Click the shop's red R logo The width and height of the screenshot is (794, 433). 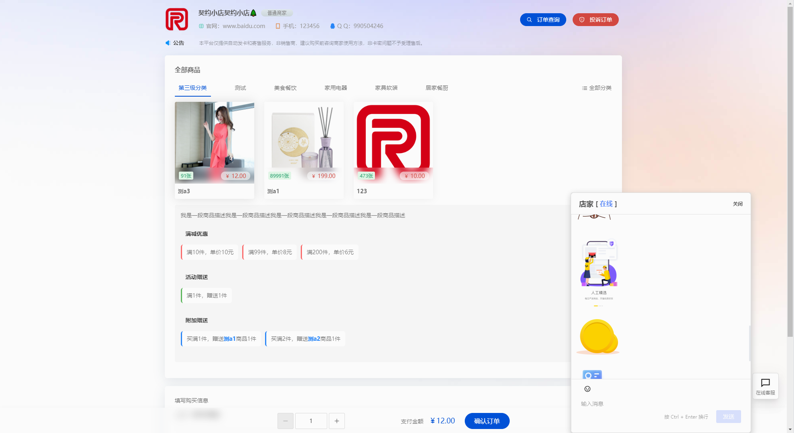tap(177, 19)
